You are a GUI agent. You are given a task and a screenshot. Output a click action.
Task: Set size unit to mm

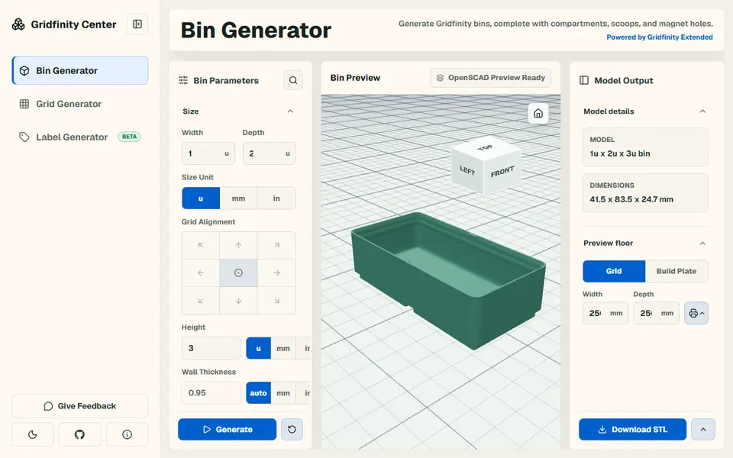[238, 198]
